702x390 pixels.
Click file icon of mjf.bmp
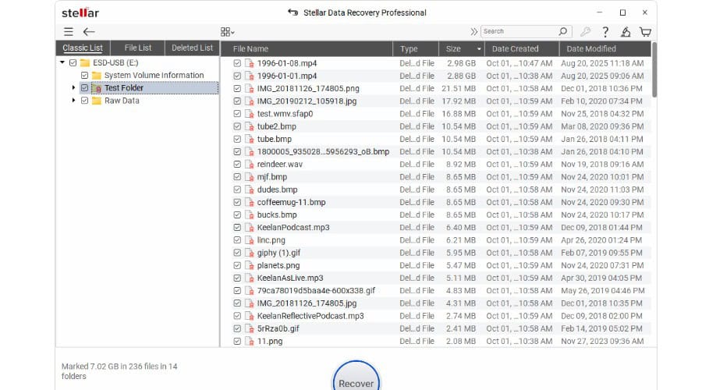point(250,177)
